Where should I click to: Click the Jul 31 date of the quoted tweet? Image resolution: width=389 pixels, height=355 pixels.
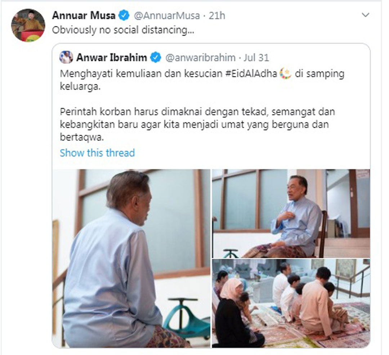[256, 58]
